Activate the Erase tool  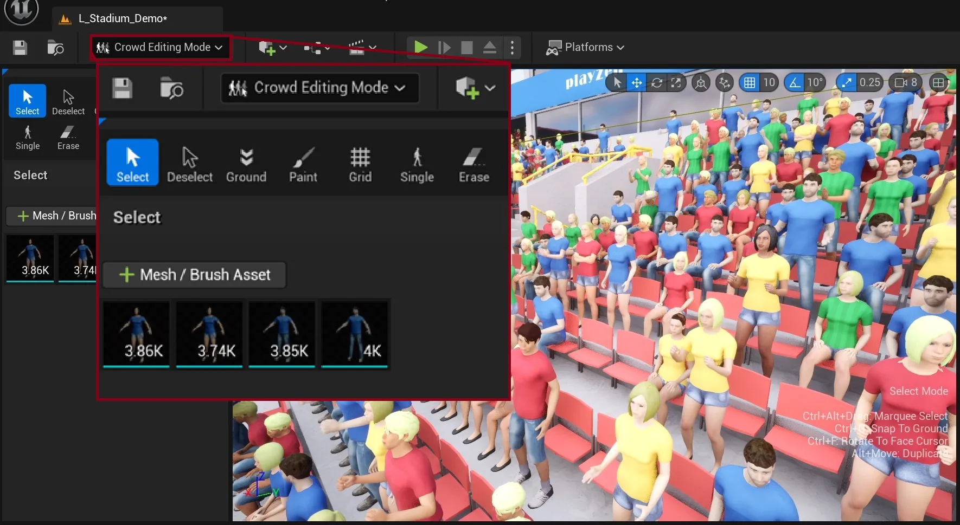pyautogui.click(x=472, y=163)
